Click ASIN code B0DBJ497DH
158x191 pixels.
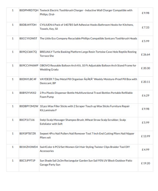(28, 25)
